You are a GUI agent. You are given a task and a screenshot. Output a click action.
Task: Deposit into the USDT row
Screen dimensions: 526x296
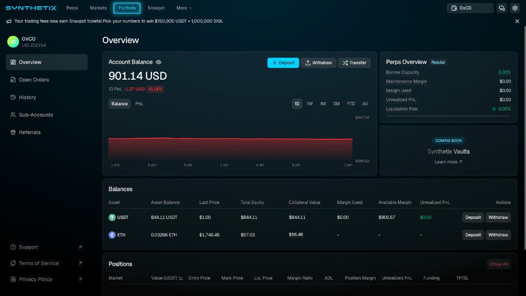[x=473, y=217]
